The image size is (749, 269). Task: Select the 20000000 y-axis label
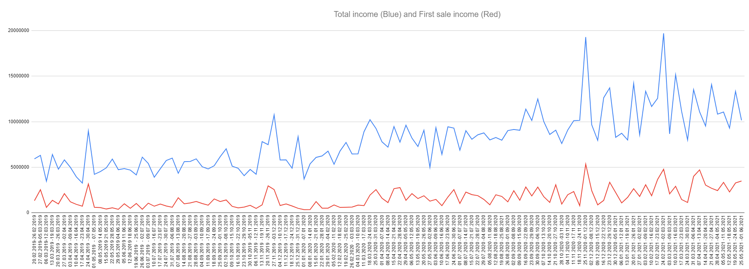coord(19,30)
